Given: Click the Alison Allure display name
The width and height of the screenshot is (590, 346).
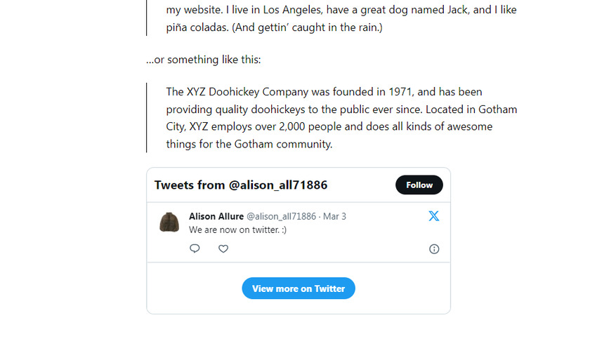Looking at the screenshot, I should [x=216, y=217].
